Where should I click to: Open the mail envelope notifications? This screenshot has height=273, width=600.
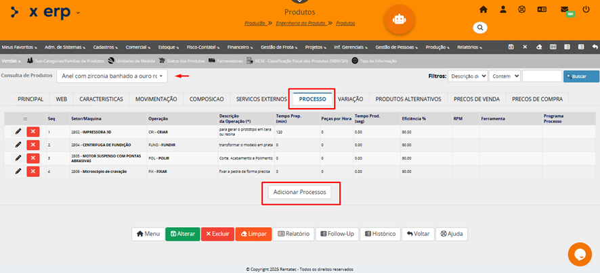point(565,9)
